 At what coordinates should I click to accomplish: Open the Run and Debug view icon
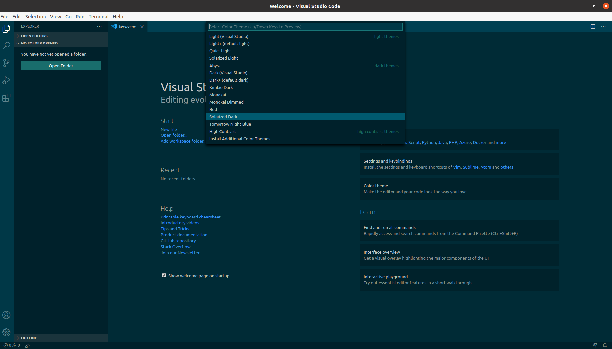point(6,80)
